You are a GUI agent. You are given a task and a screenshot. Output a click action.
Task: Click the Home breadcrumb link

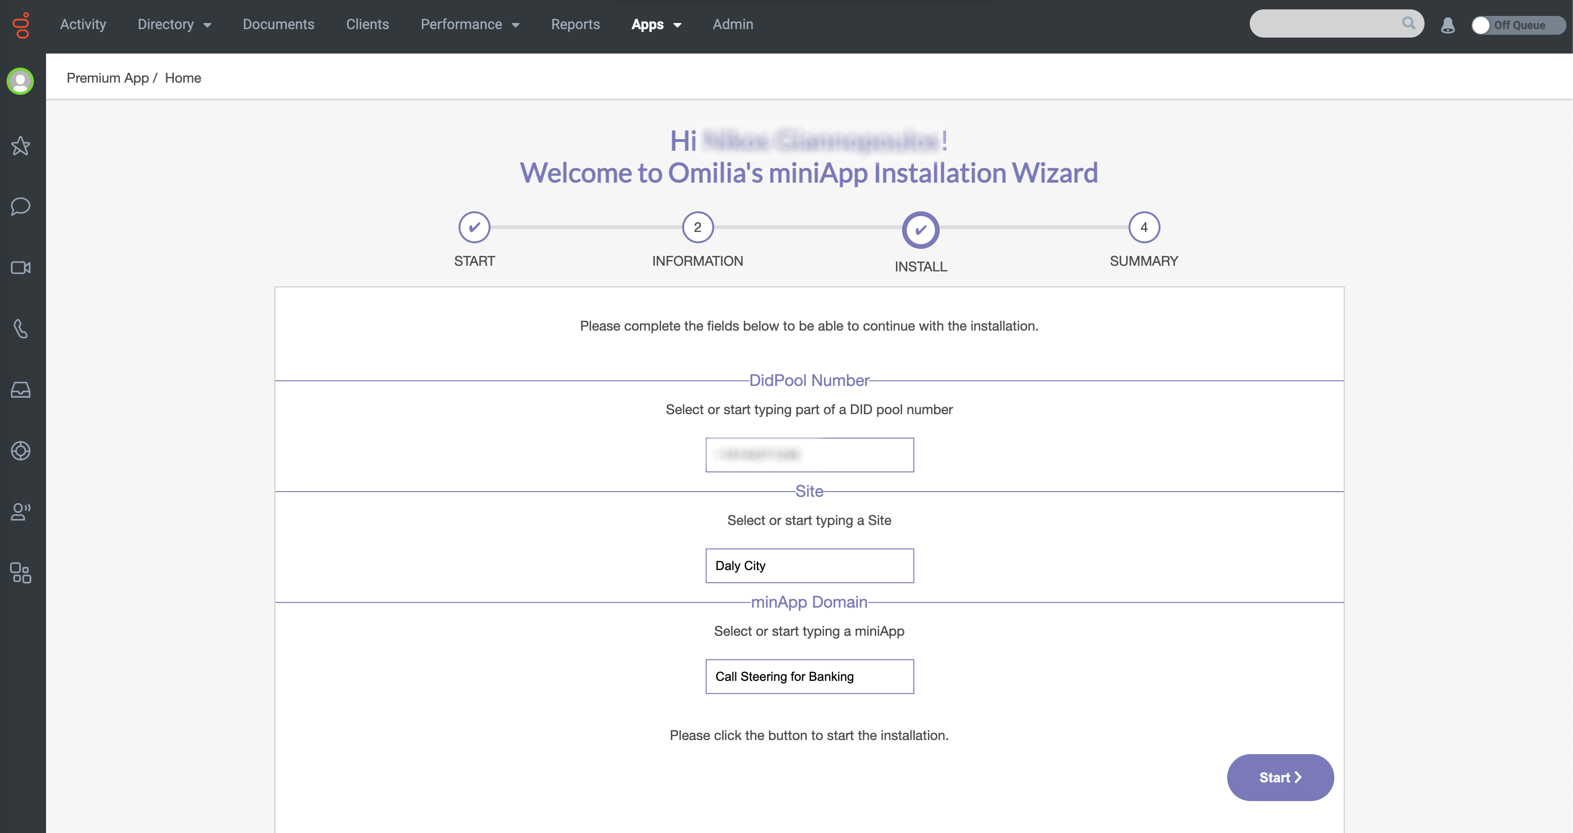[x=183, y=78]
